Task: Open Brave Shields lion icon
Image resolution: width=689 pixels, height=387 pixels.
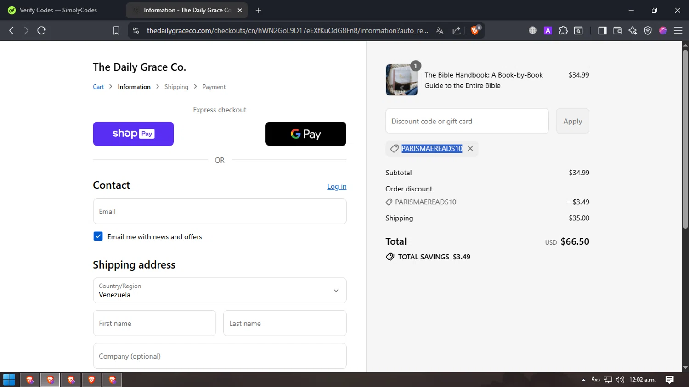Action: click(x=475, y=30)
